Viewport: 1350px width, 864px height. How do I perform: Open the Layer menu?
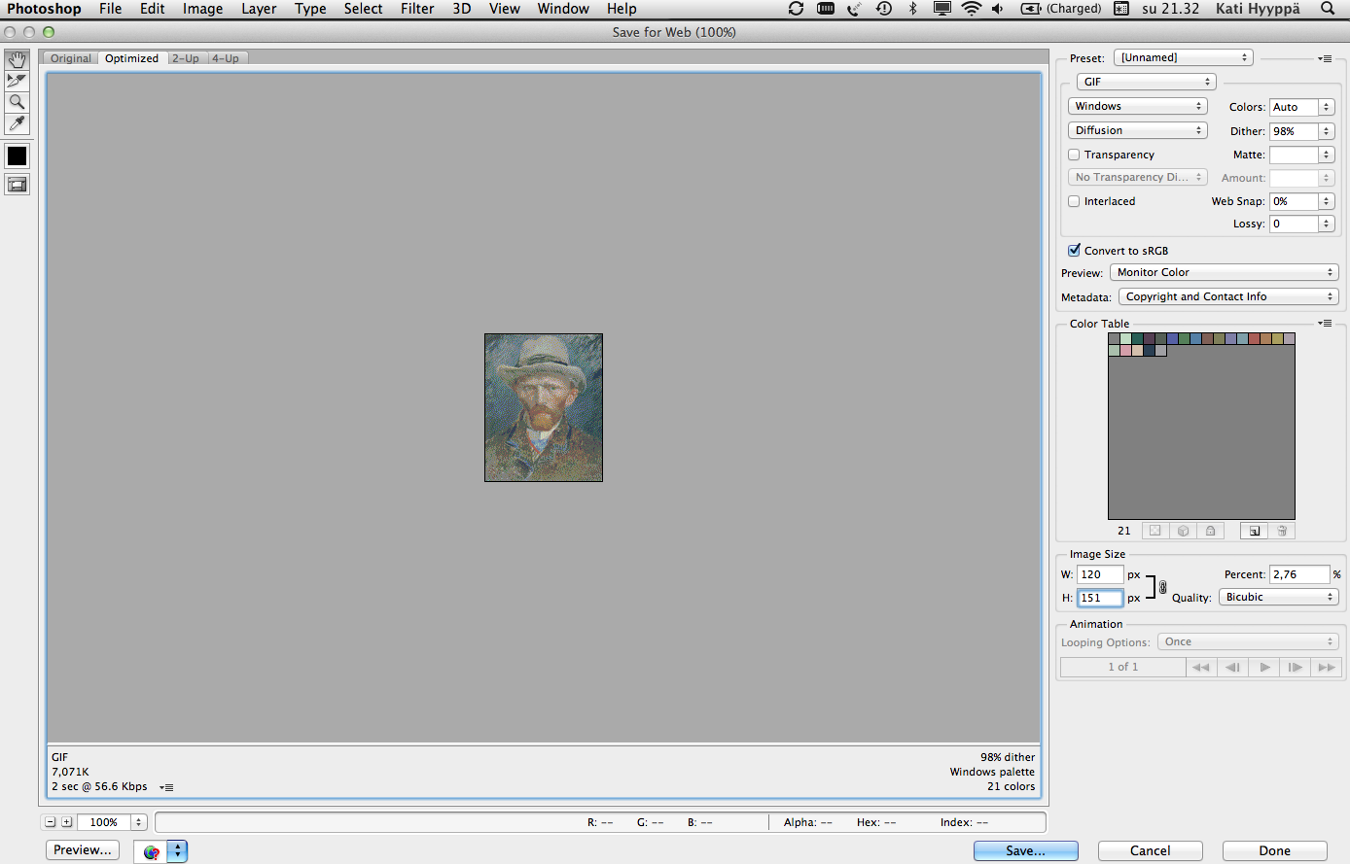click(x=259, y=9)
